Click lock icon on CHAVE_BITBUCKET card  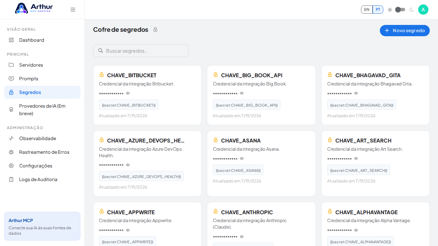point(102,74)
